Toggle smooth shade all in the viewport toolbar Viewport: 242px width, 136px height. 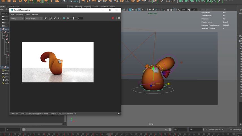point(130,10)
